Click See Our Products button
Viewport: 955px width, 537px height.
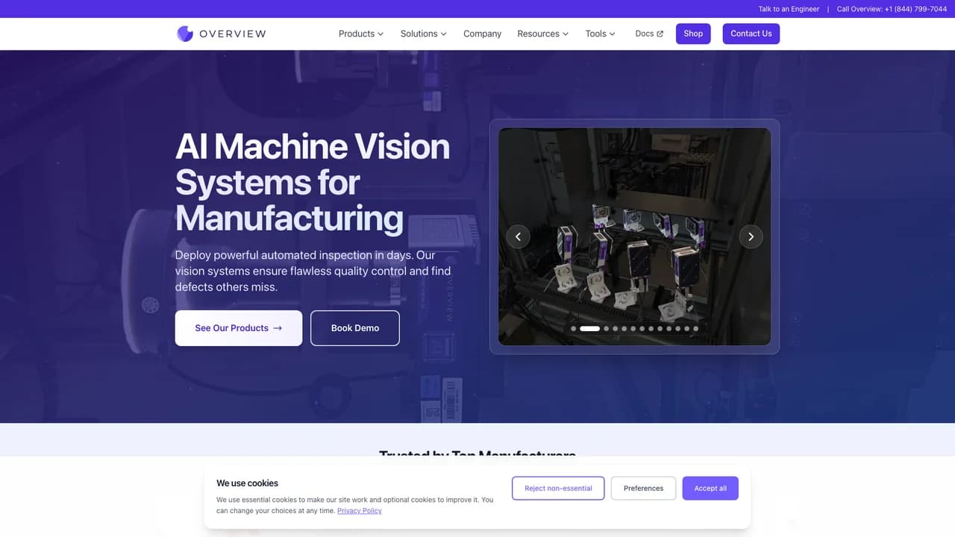tap(239, 328)
